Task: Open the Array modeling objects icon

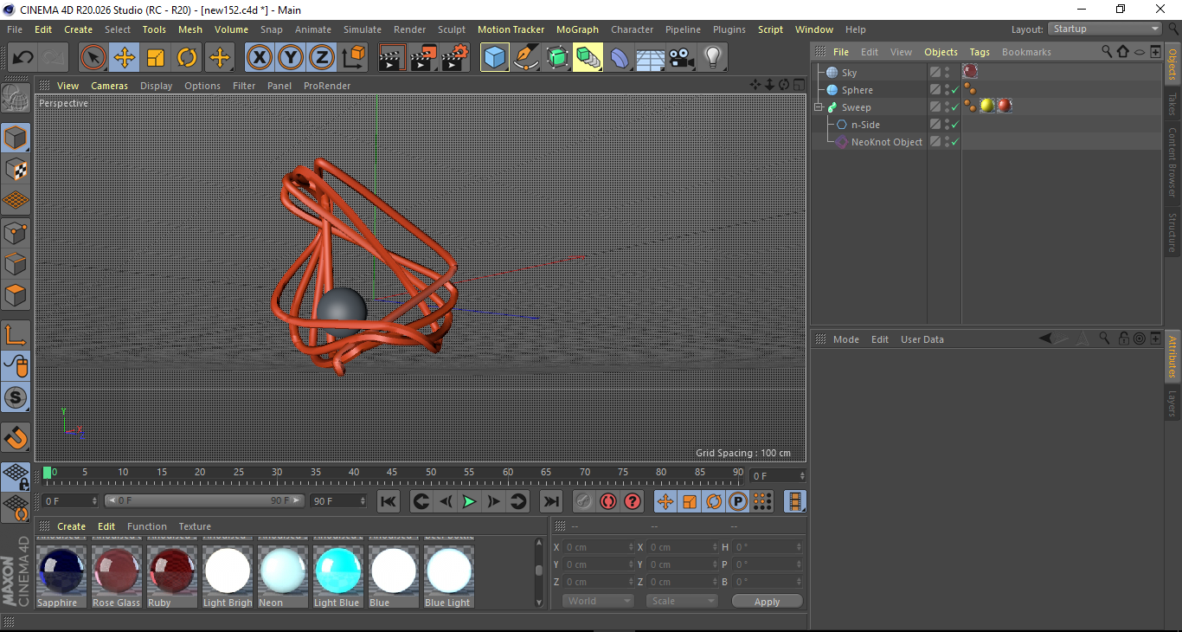Action: pyautogui.click(x=588, y=58)
